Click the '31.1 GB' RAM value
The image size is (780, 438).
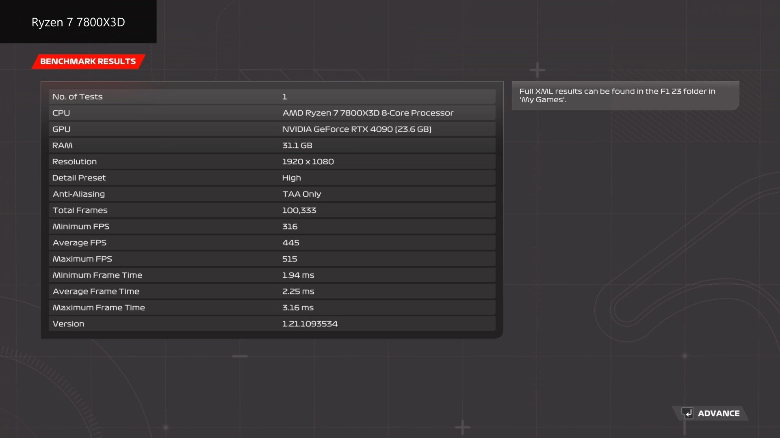[297, 146]
